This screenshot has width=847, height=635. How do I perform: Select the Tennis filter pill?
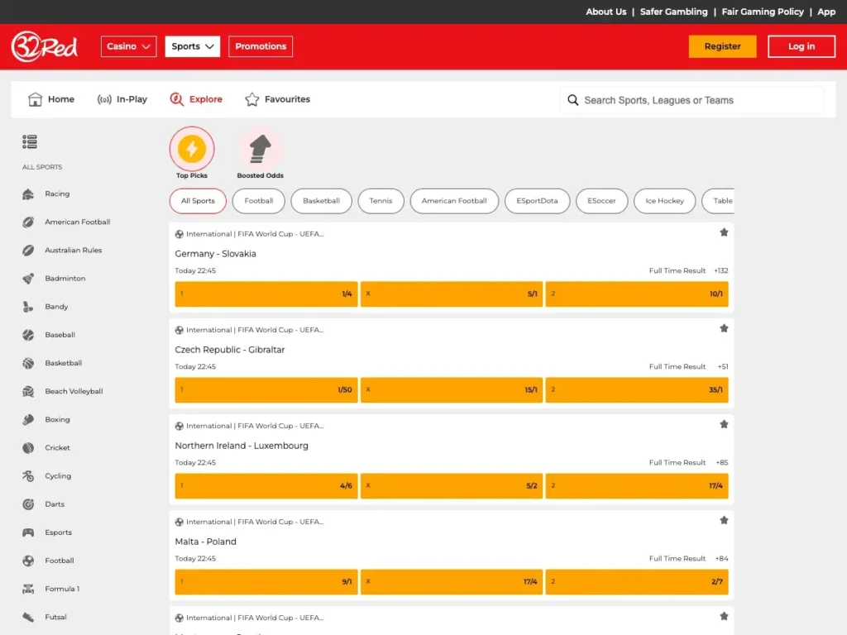[380, 201]
